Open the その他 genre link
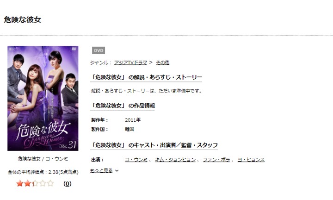The height and width of the screenshot is (200, 333). (162, 62)
